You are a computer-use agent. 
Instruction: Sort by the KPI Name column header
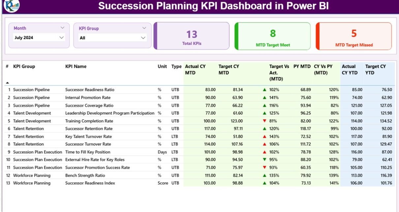pos(76,66)
